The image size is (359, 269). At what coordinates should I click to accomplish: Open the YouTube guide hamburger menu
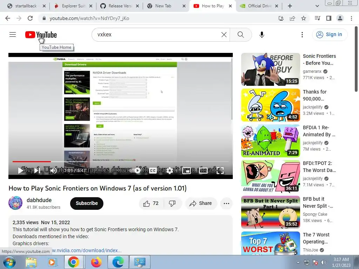tap(13, 35)
